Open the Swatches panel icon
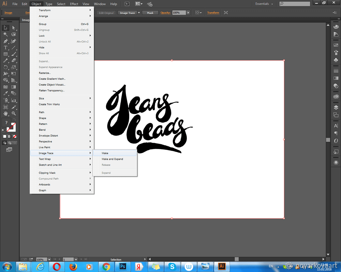Viewport: 341px width, 272px height. (336, 45)
